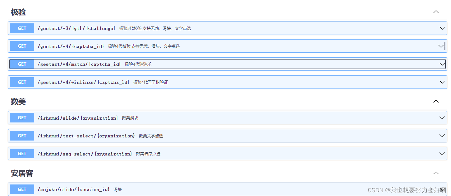Collapse the 数美 section chevron
This screenshot has width=451, height=196.
[436, 101]
